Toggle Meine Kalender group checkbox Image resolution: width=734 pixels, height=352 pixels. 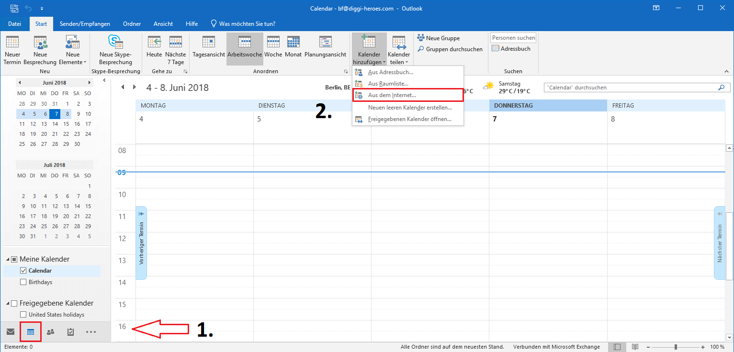14,259
